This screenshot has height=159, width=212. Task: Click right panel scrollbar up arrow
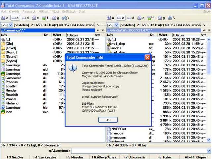click(209, 40)
